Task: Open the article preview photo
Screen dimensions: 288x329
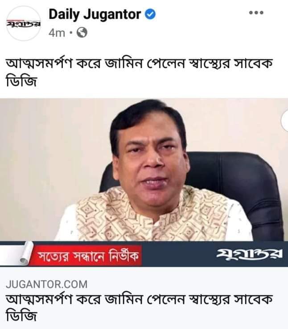Action: (144, 182)
